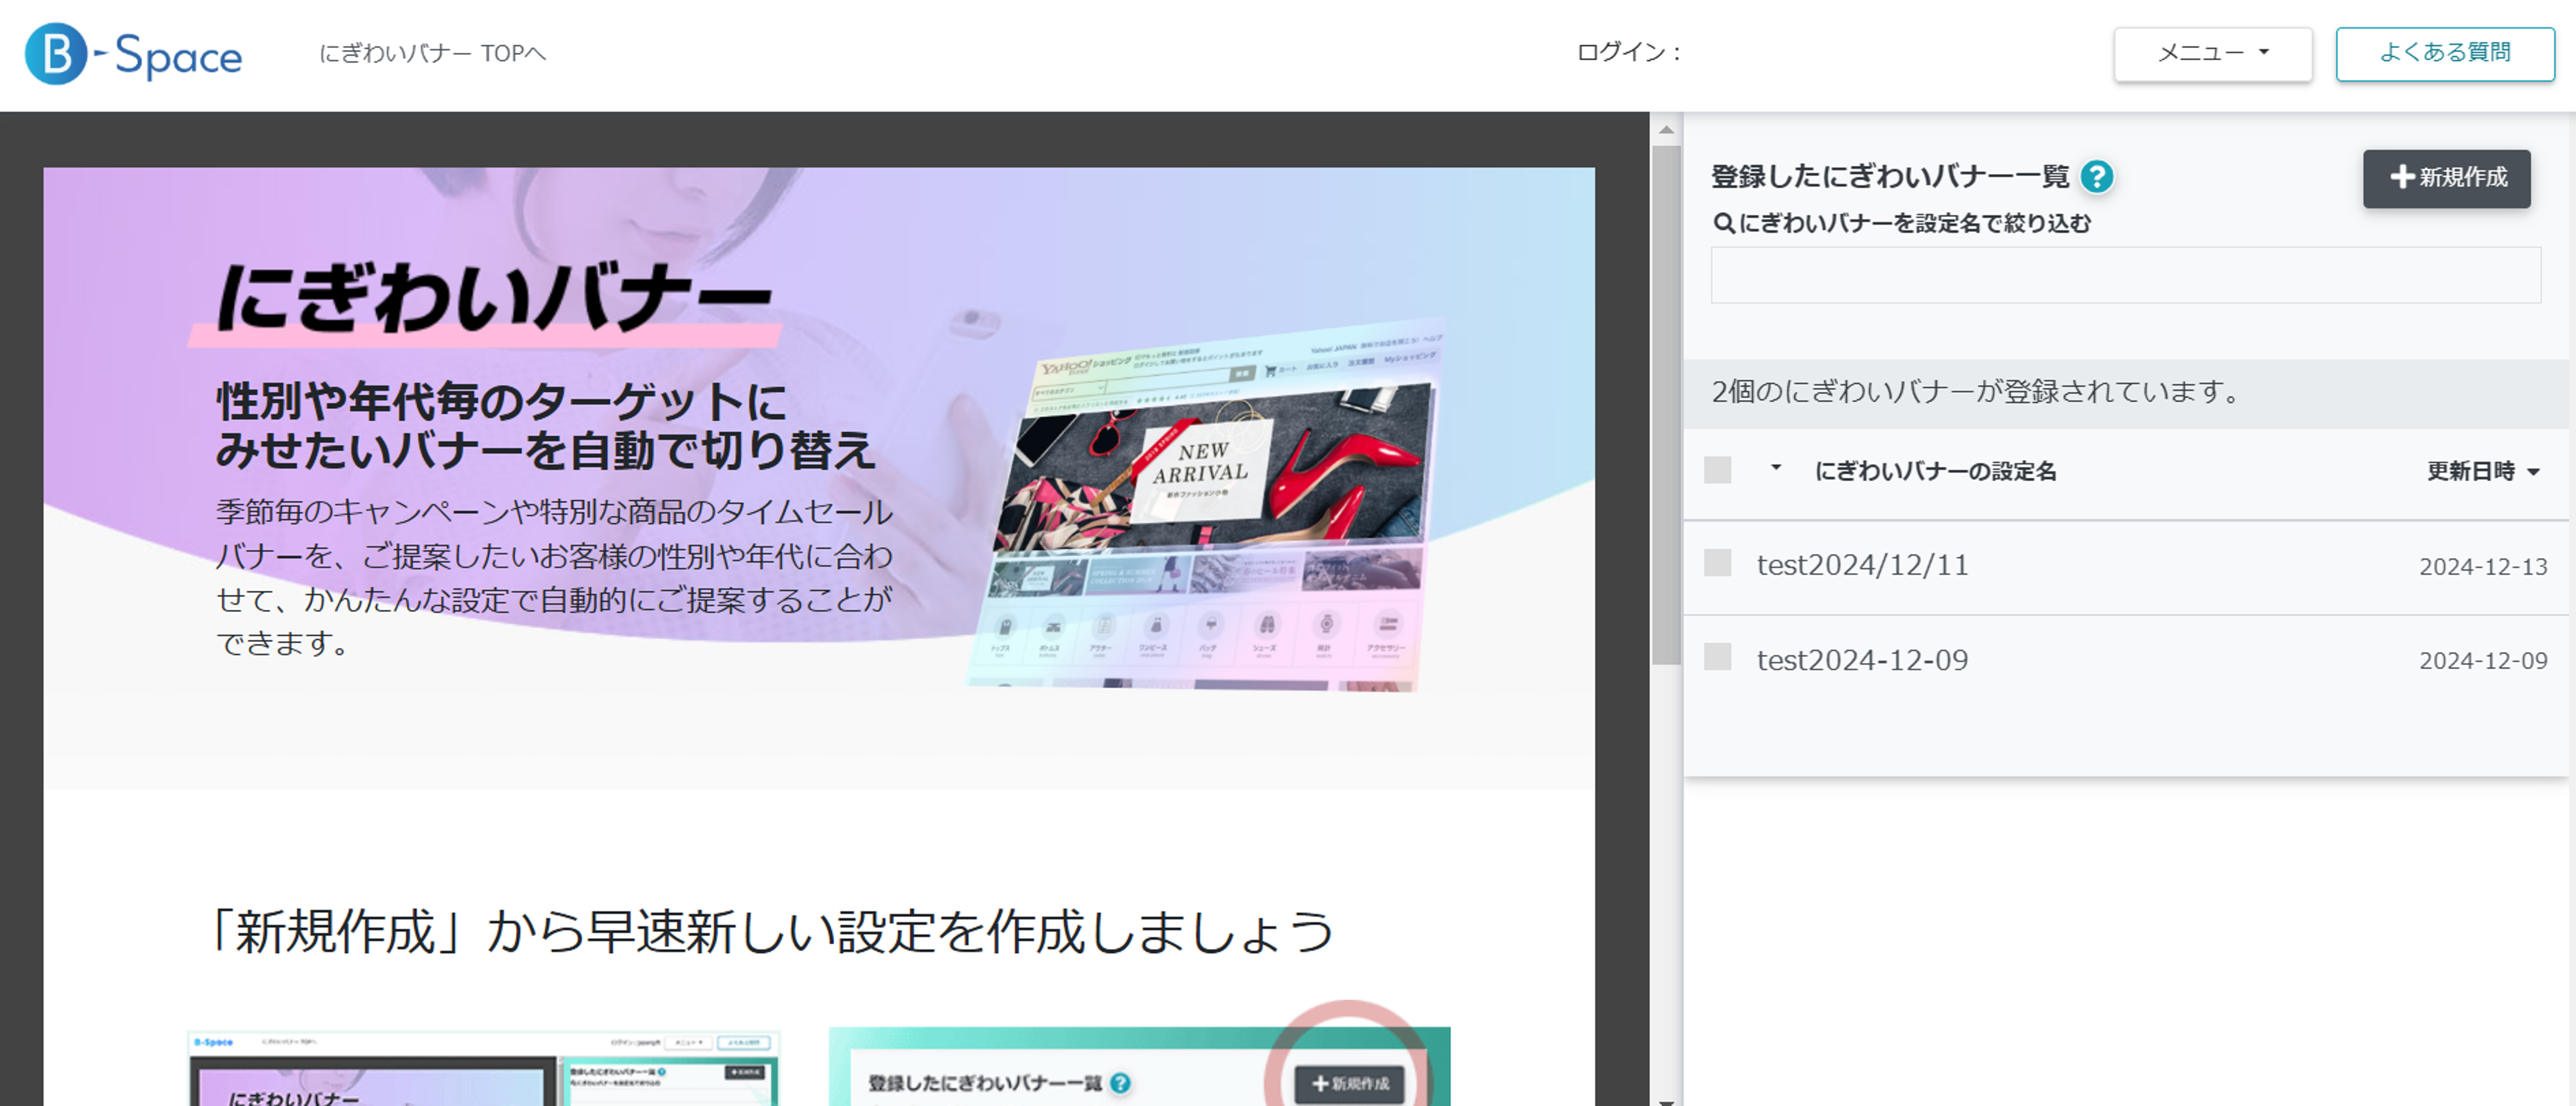Click the 新規作成 tutorial screenshot thumbnail
This screenshot has width=2576, height=1106.
(1139, 1067)
